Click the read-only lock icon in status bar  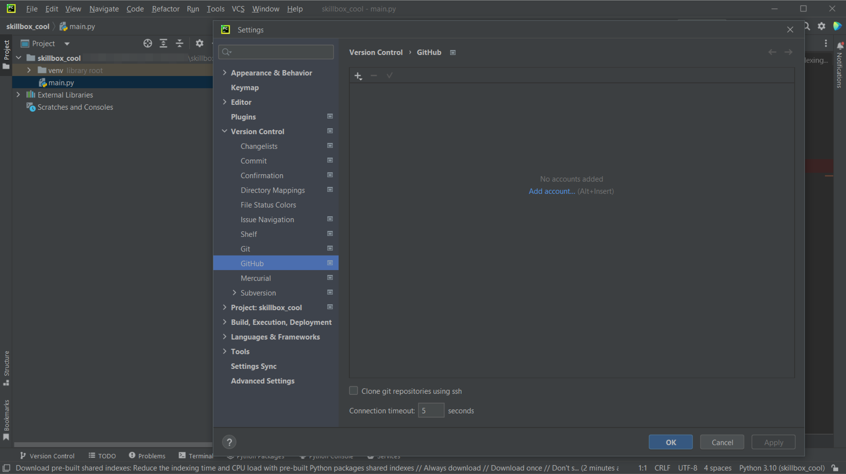point(834,468)
